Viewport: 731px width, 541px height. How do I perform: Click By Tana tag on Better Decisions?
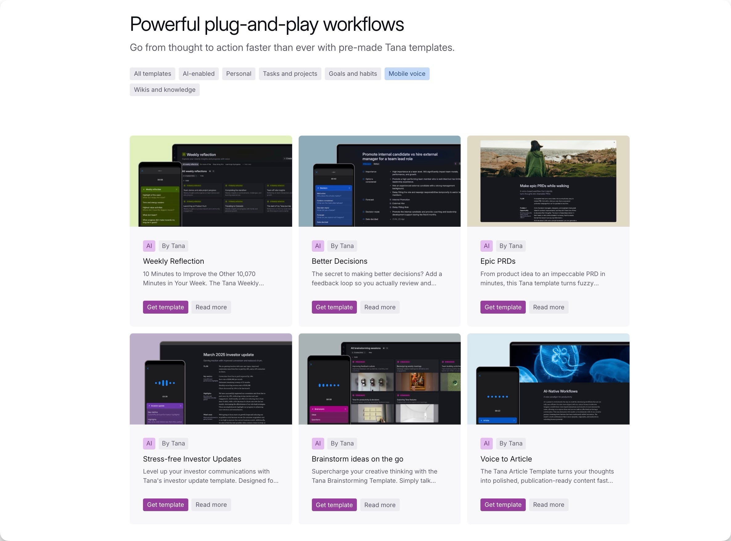(x=342, y=246)
